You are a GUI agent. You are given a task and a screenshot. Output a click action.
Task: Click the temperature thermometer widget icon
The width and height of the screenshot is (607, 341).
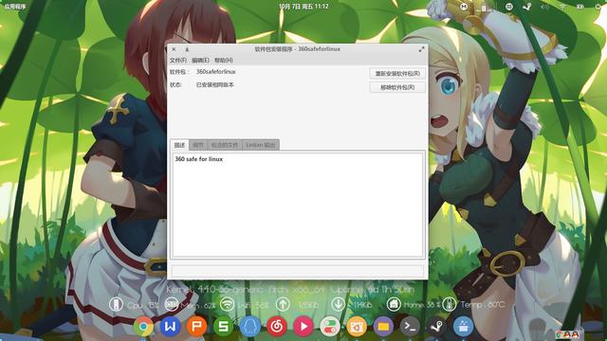pos(449,305)
